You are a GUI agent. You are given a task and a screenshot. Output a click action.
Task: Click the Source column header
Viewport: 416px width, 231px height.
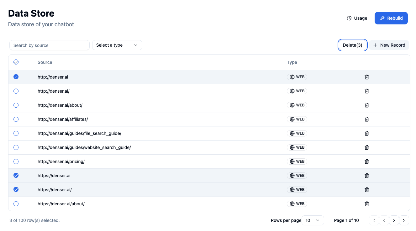coord(45,62)
